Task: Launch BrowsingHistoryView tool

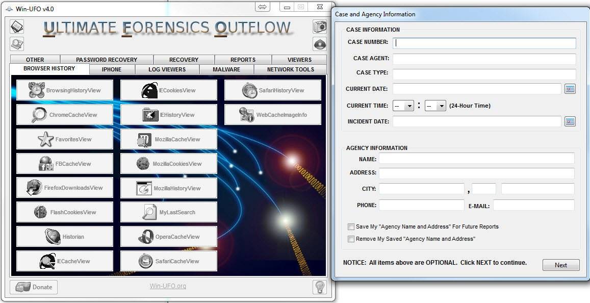Action: tap(65, 90)
